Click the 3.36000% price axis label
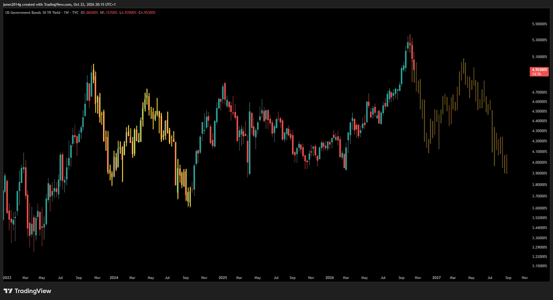 (x=540, y=238)
